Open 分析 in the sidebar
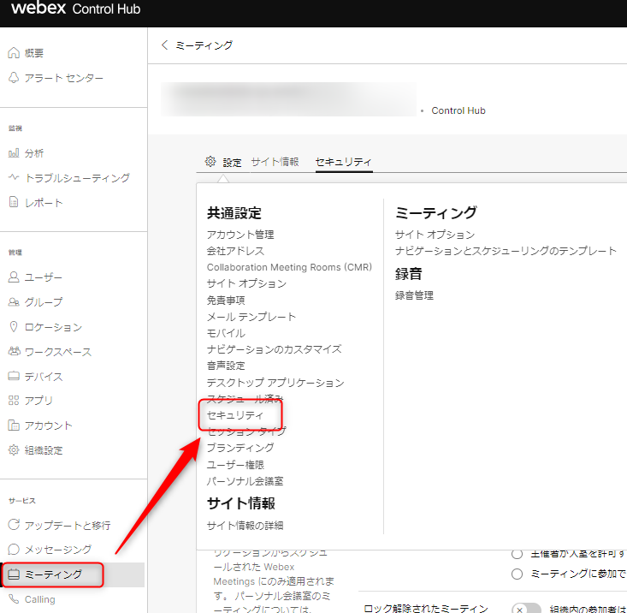627x613 pixels. [x=34, y=153]
